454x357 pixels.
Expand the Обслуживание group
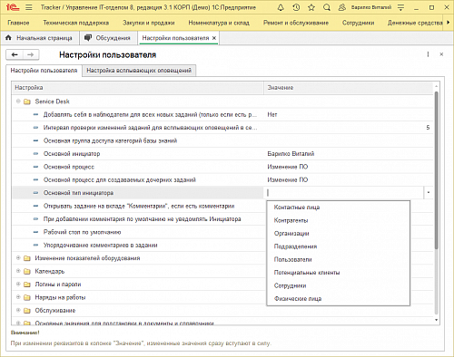[18, 310]
